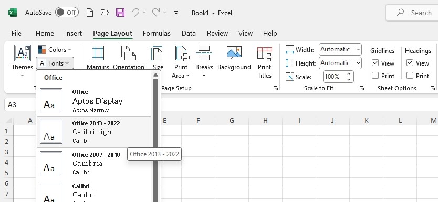
Task: Open Customize Quick Access Toolbar menu
Action: tap(176, 13)
